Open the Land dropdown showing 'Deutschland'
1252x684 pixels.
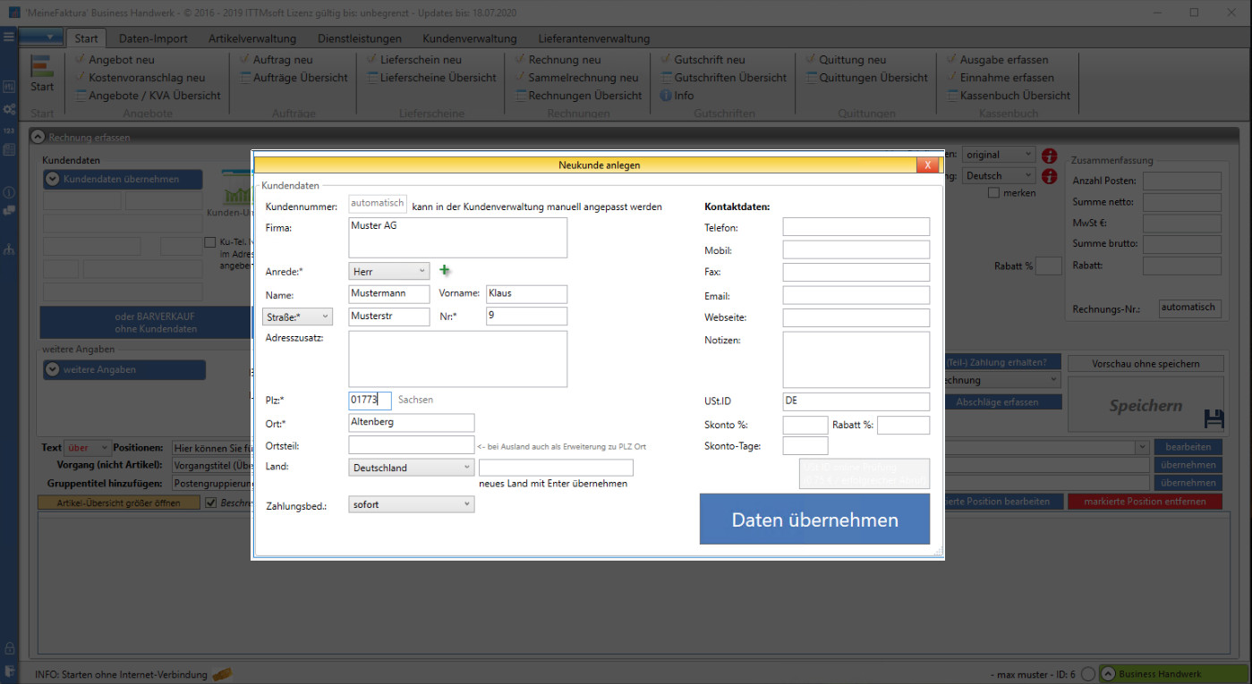pyautogui.click(x=411, y=468)
